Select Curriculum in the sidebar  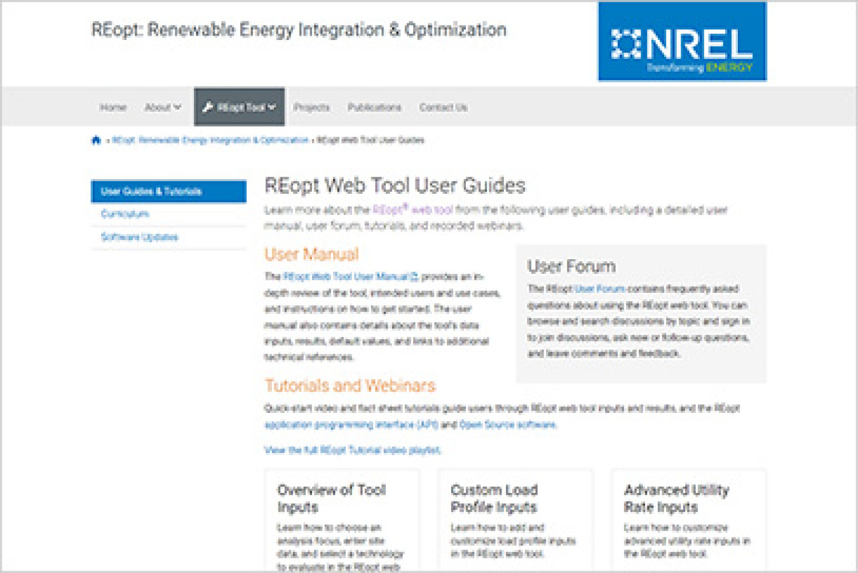[x=125, y=214]
